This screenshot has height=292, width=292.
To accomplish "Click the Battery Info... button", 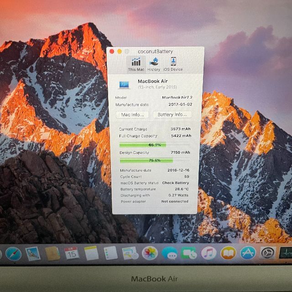I will point(172,115).
